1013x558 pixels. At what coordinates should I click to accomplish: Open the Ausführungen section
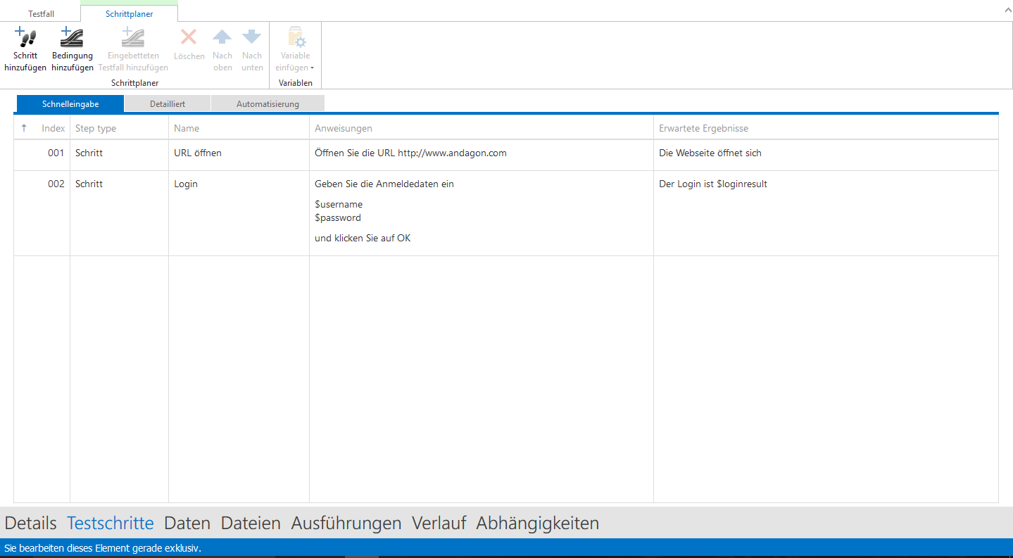[346, 524]
